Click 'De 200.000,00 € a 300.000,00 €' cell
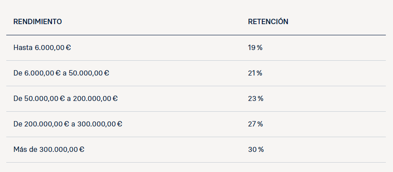This screenshot has height=172, width=393. 68,124
